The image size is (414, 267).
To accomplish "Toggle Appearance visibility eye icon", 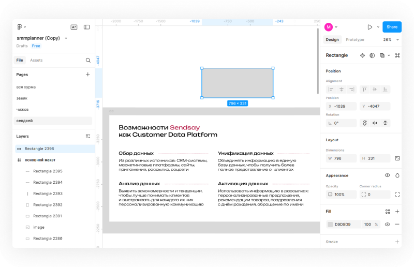I will tap(387, 175).
